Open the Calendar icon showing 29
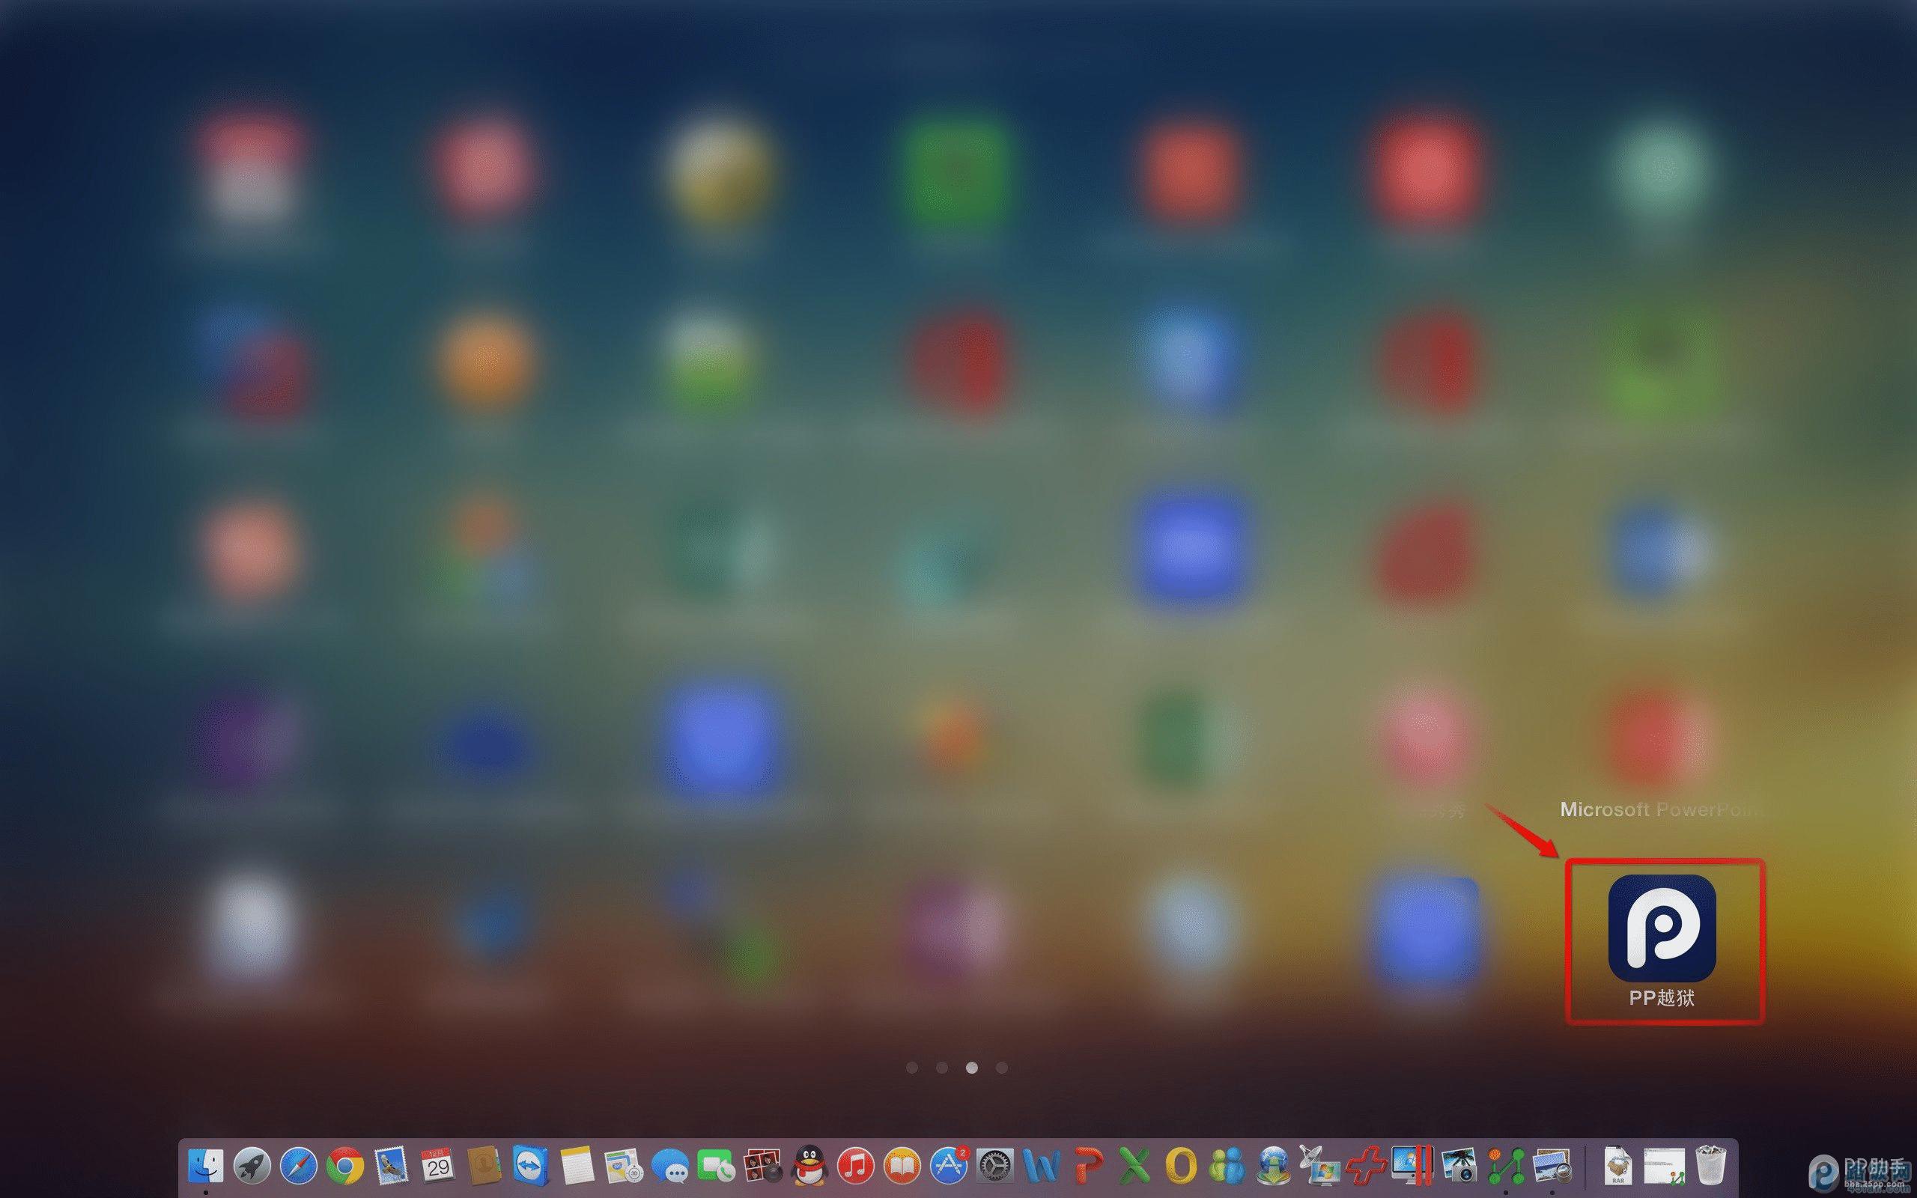 (x=437, y=1167)
